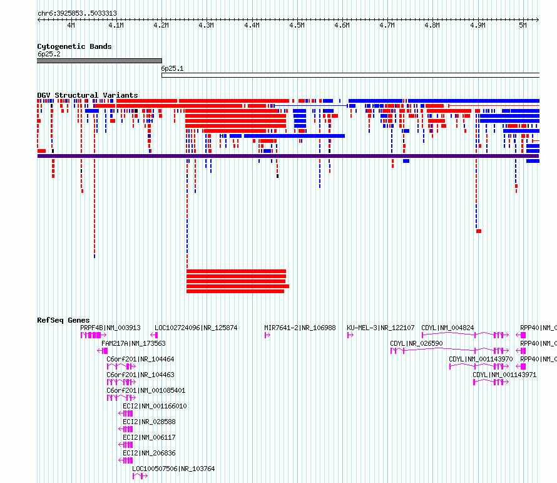Select the LOC100507506 gene glyph

140,476
